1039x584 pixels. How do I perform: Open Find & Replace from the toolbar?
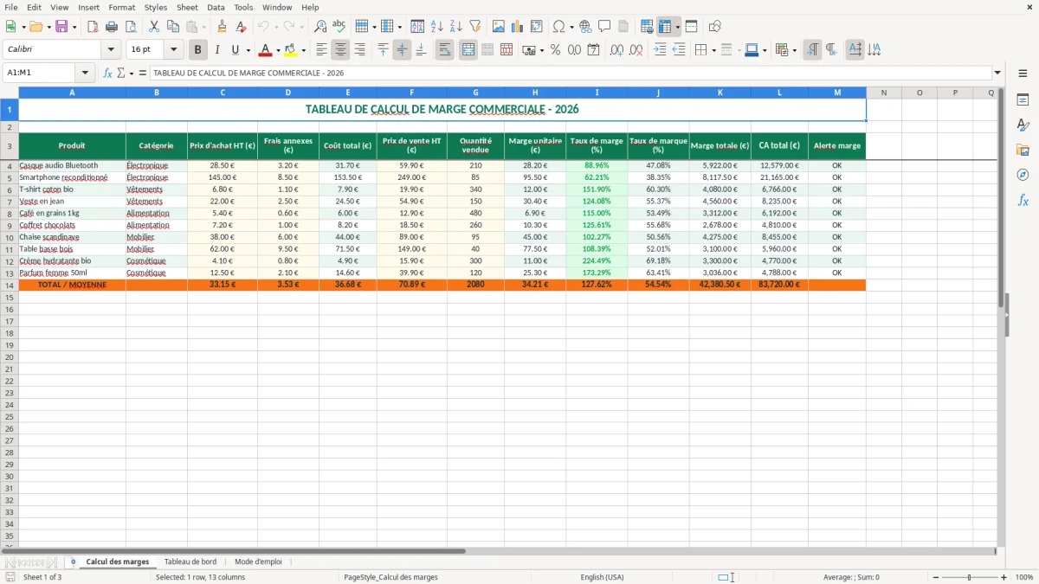pos(320,27)
